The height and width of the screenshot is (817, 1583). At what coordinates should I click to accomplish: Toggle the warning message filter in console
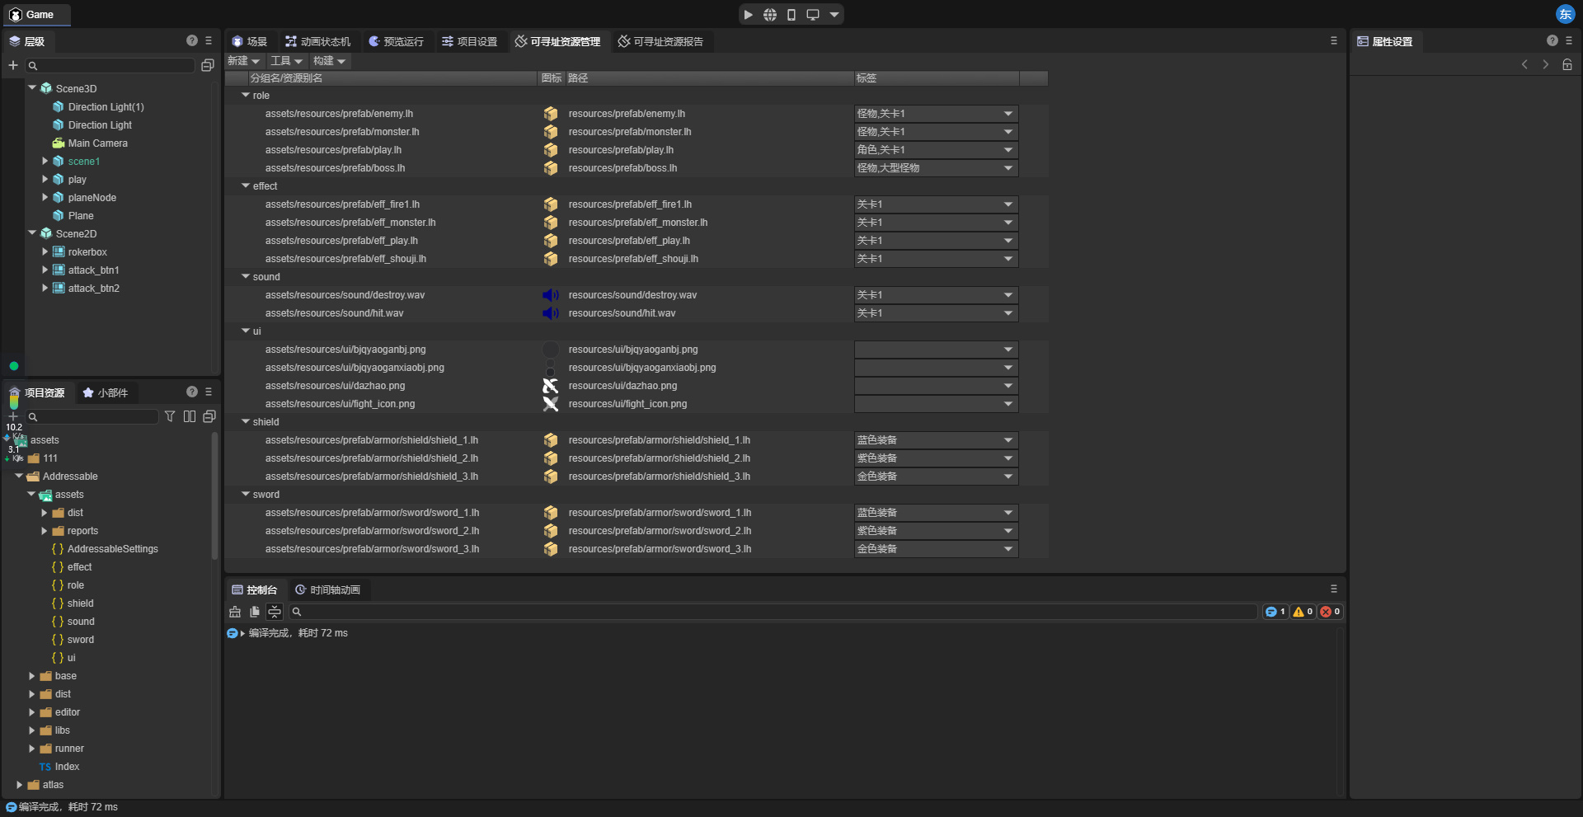pyautogui.click(x=1303, y=612)
